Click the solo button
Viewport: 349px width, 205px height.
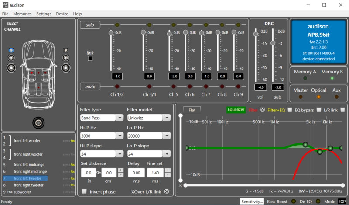coord(90,25)
